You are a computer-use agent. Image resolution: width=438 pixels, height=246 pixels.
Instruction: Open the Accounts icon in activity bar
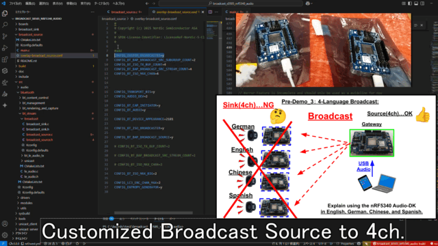click(x=5, y=223)
